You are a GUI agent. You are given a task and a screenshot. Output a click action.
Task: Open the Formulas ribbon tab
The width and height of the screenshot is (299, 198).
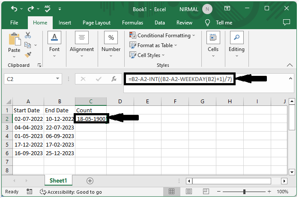click(x=132, y=23)
